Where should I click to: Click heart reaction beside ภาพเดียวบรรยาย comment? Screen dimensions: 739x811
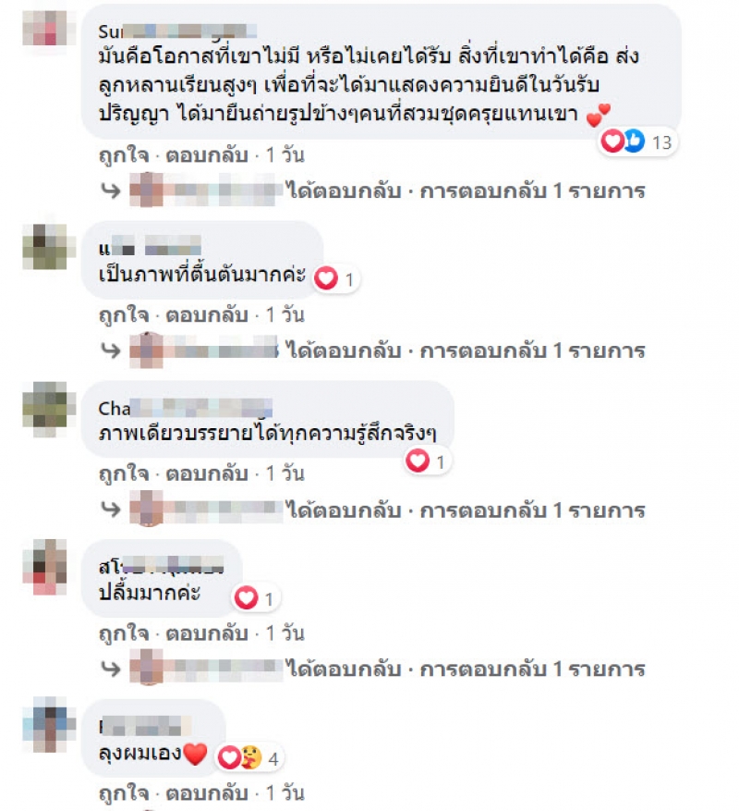tap(418, 461)
